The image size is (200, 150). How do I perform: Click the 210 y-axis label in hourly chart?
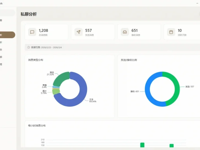coord(43,140)
